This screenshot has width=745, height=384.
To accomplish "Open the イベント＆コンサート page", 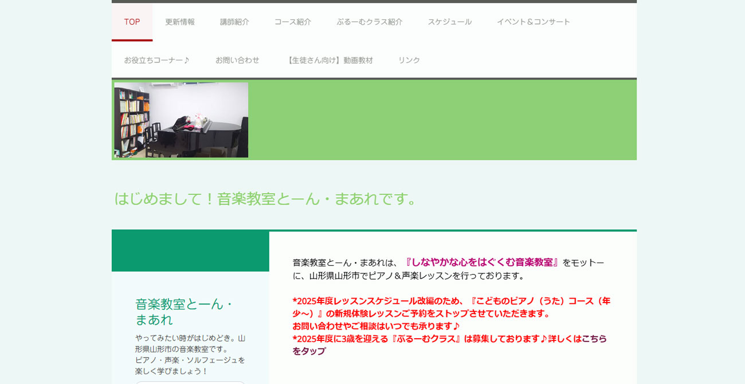I will (x=534, y=22).
